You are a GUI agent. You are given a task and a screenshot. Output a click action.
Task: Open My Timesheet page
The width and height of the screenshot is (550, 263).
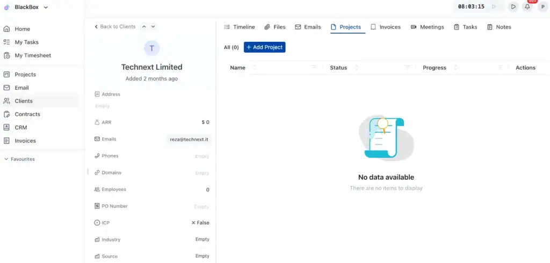tap(33, 55)
